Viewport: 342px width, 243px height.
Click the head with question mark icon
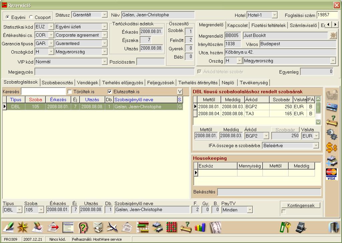click(83, 228)
